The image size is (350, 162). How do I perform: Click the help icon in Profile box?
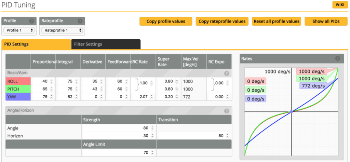coord(31,21)
